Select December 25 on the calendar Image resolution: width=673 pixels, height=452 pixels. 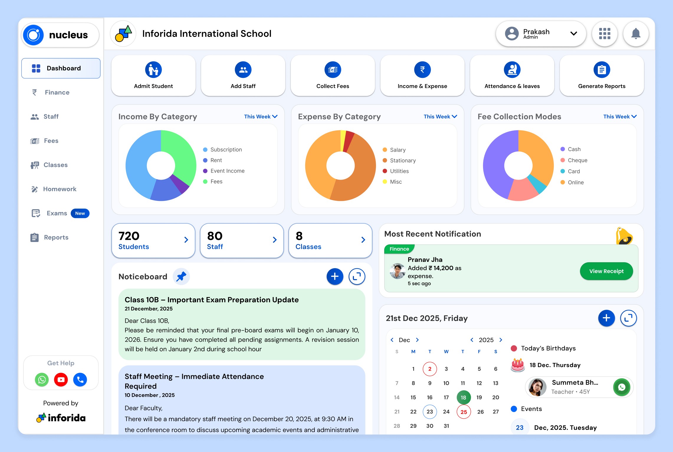click(463, 412)
